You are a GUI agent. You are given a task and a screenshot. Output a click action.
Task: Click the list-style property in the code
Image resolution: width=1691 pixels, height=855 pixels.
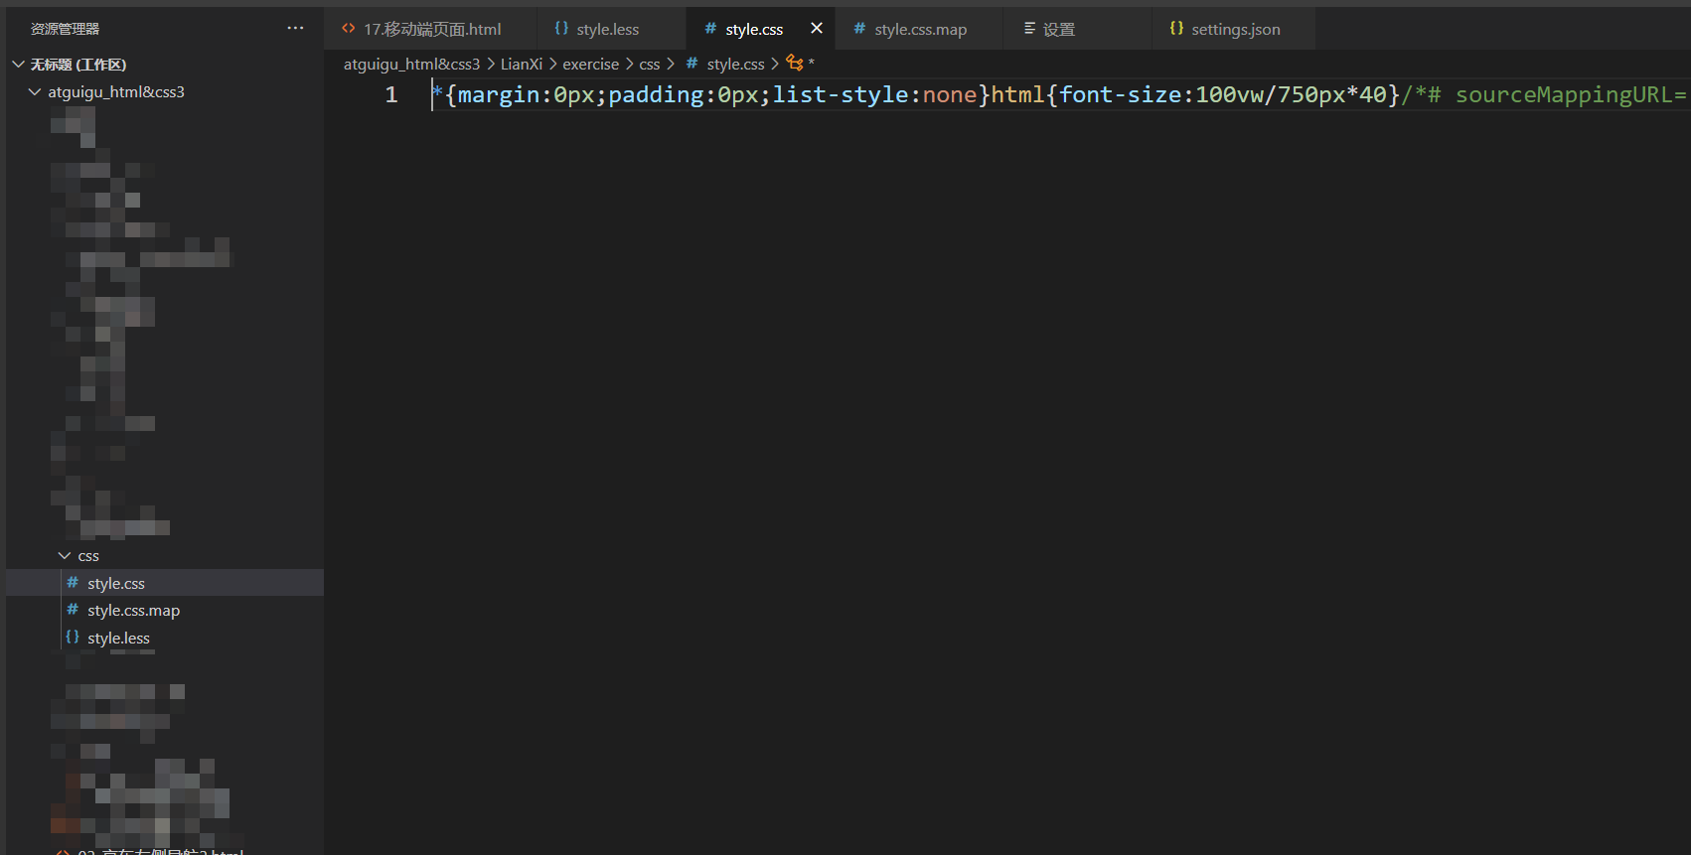pyautogui.click(x=841, y=94)
